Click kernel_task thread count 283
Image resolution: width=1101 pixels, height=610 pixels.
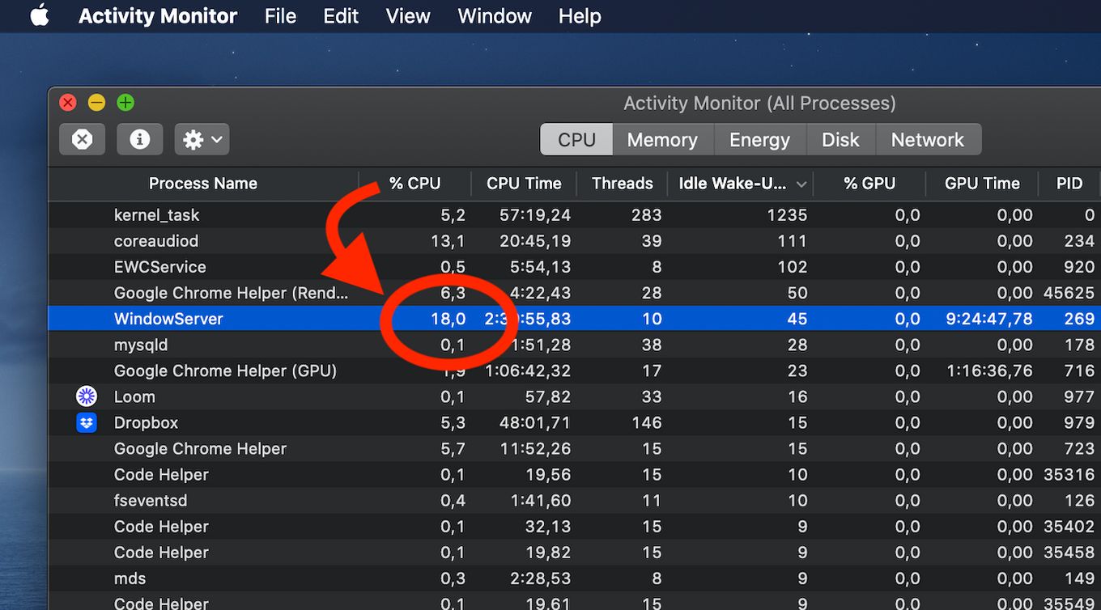(646, 215)
